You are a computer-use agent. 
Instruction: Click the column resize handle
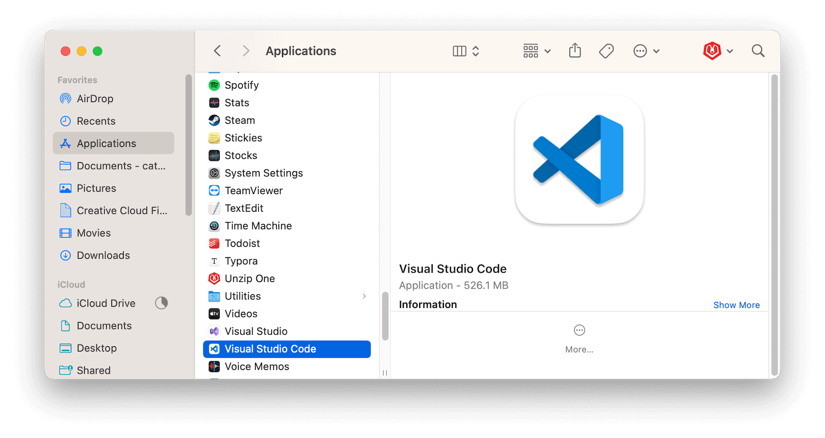coord(385,373)
